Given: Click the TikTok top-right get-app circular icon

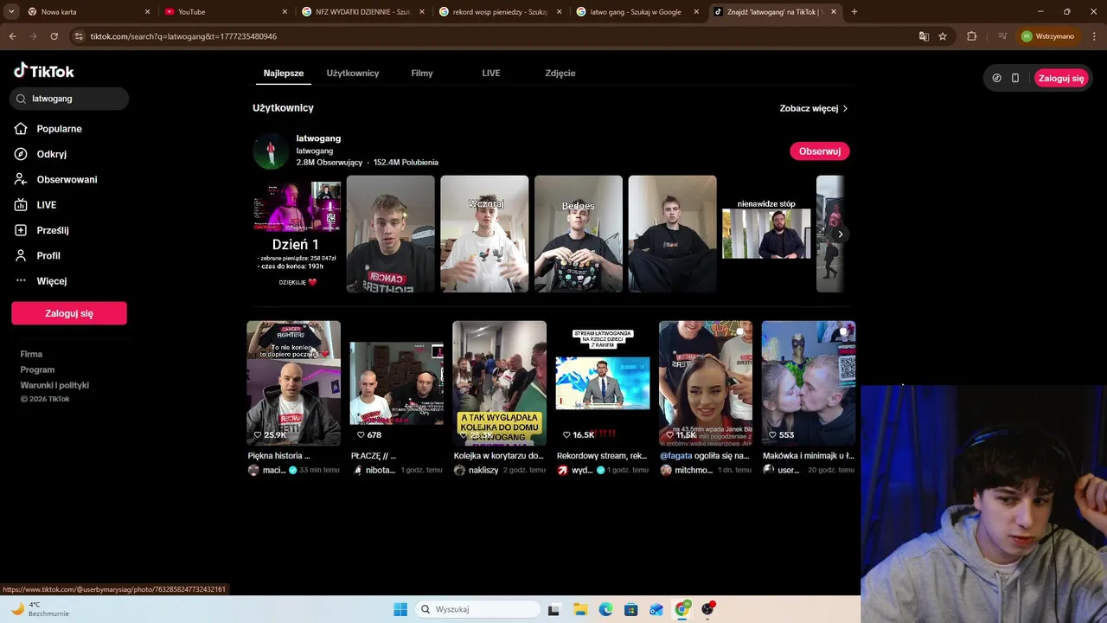Looking at the screenshot, I should point(996,78).
